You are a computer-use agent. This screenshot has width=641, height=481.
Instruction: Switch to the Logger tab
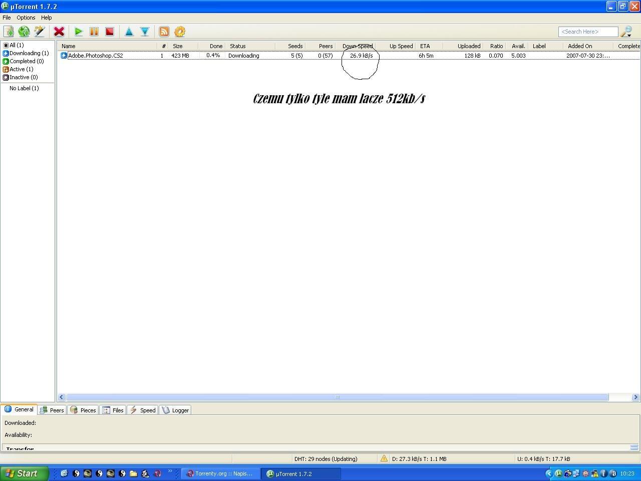point(175,410)
